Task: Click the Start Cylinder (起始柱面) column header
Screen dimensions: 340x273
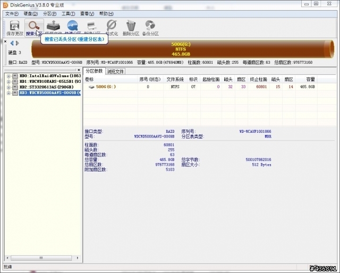Action: click(x=211, y=79)
